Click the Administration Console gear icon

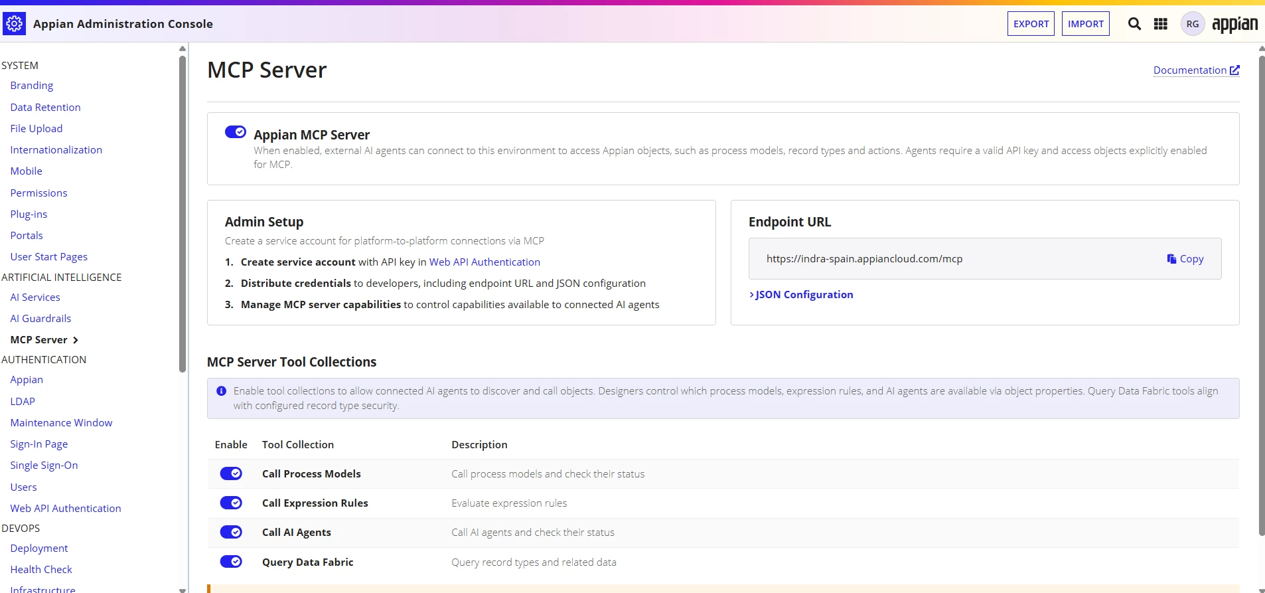pos(14,24)
